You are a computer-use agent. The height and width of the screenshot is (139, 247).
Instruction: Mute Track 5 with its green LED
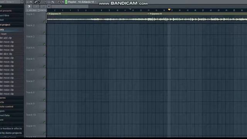pyautogui.click(x=44, y=66)
